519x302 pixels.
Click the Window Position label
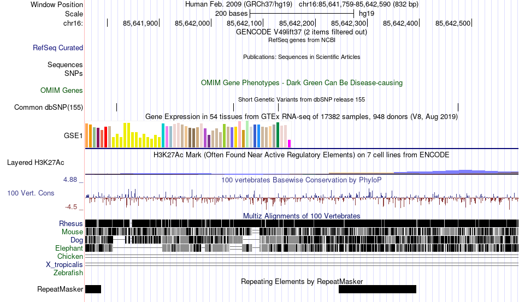[x=57, y=4]
